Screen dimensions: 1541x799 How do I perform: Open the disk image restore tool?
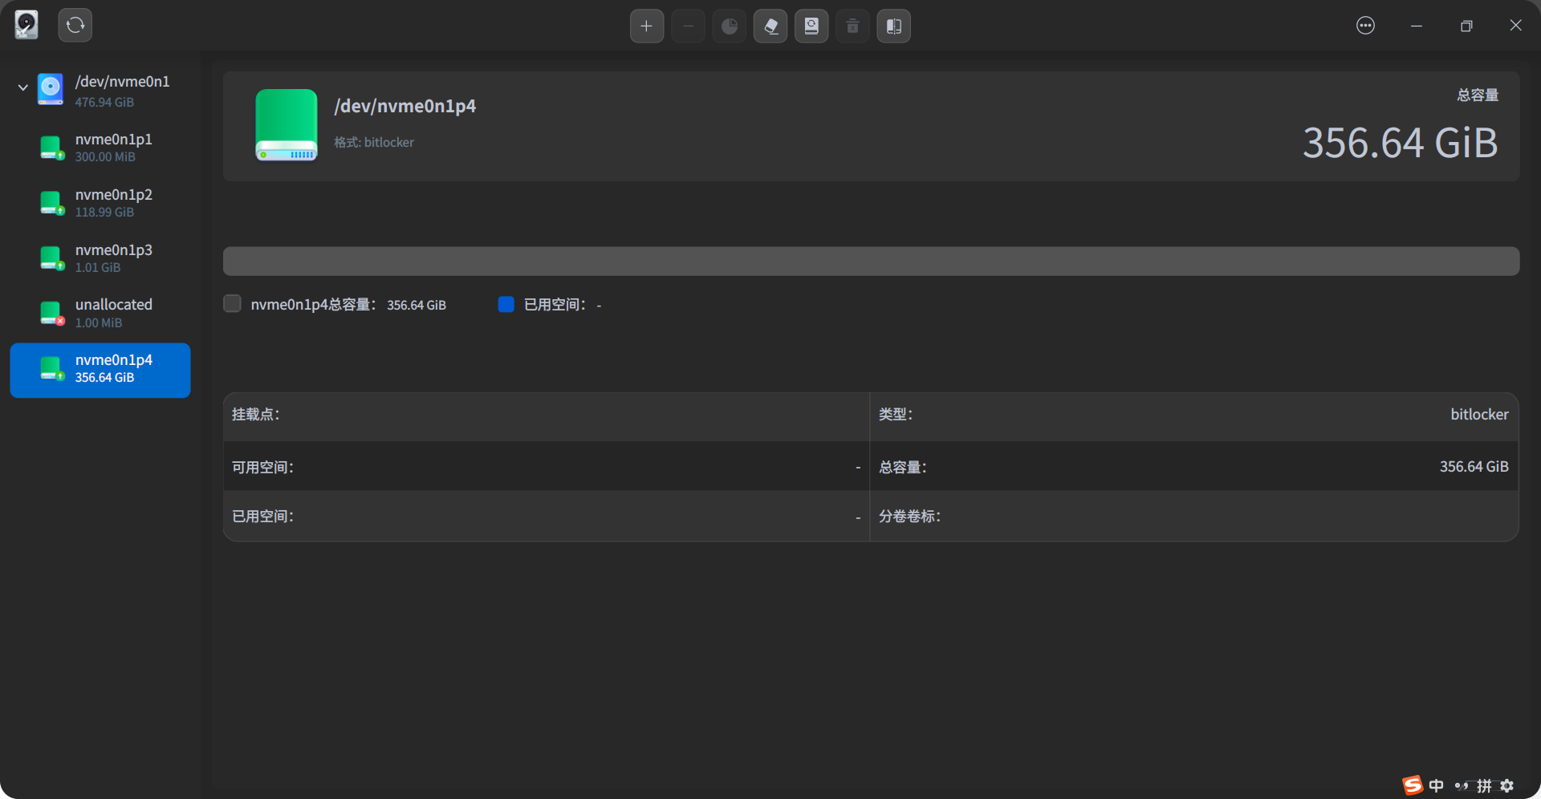(811, 26)
